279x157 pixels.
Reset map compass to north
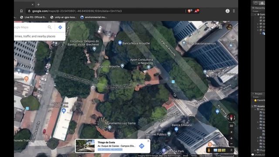click(231, 117)
